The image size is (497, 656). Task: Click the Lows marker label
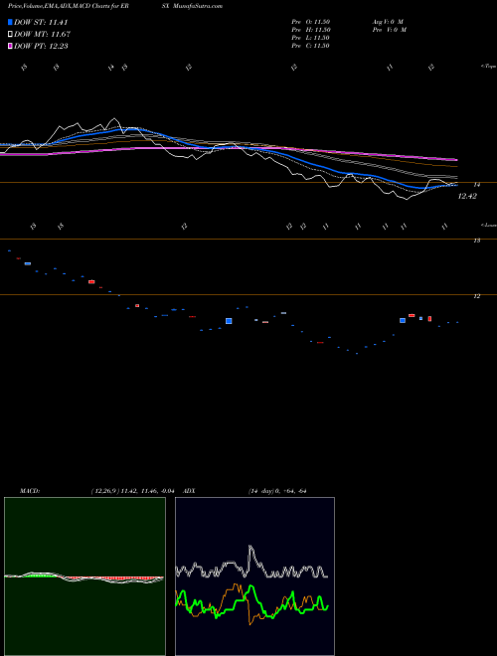[489, 225]
